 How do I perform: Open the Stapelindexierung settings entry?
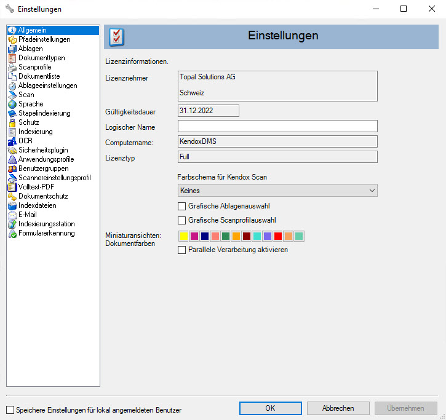(x=44, y=113)
